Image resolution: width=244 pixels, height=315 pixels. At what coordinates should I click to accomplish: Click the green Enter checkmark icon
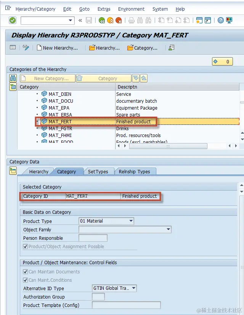13,20
